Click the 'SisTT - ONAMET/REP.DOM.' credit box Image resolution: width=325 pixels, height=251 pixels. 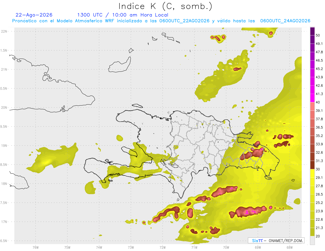click(x=276, y=240)
